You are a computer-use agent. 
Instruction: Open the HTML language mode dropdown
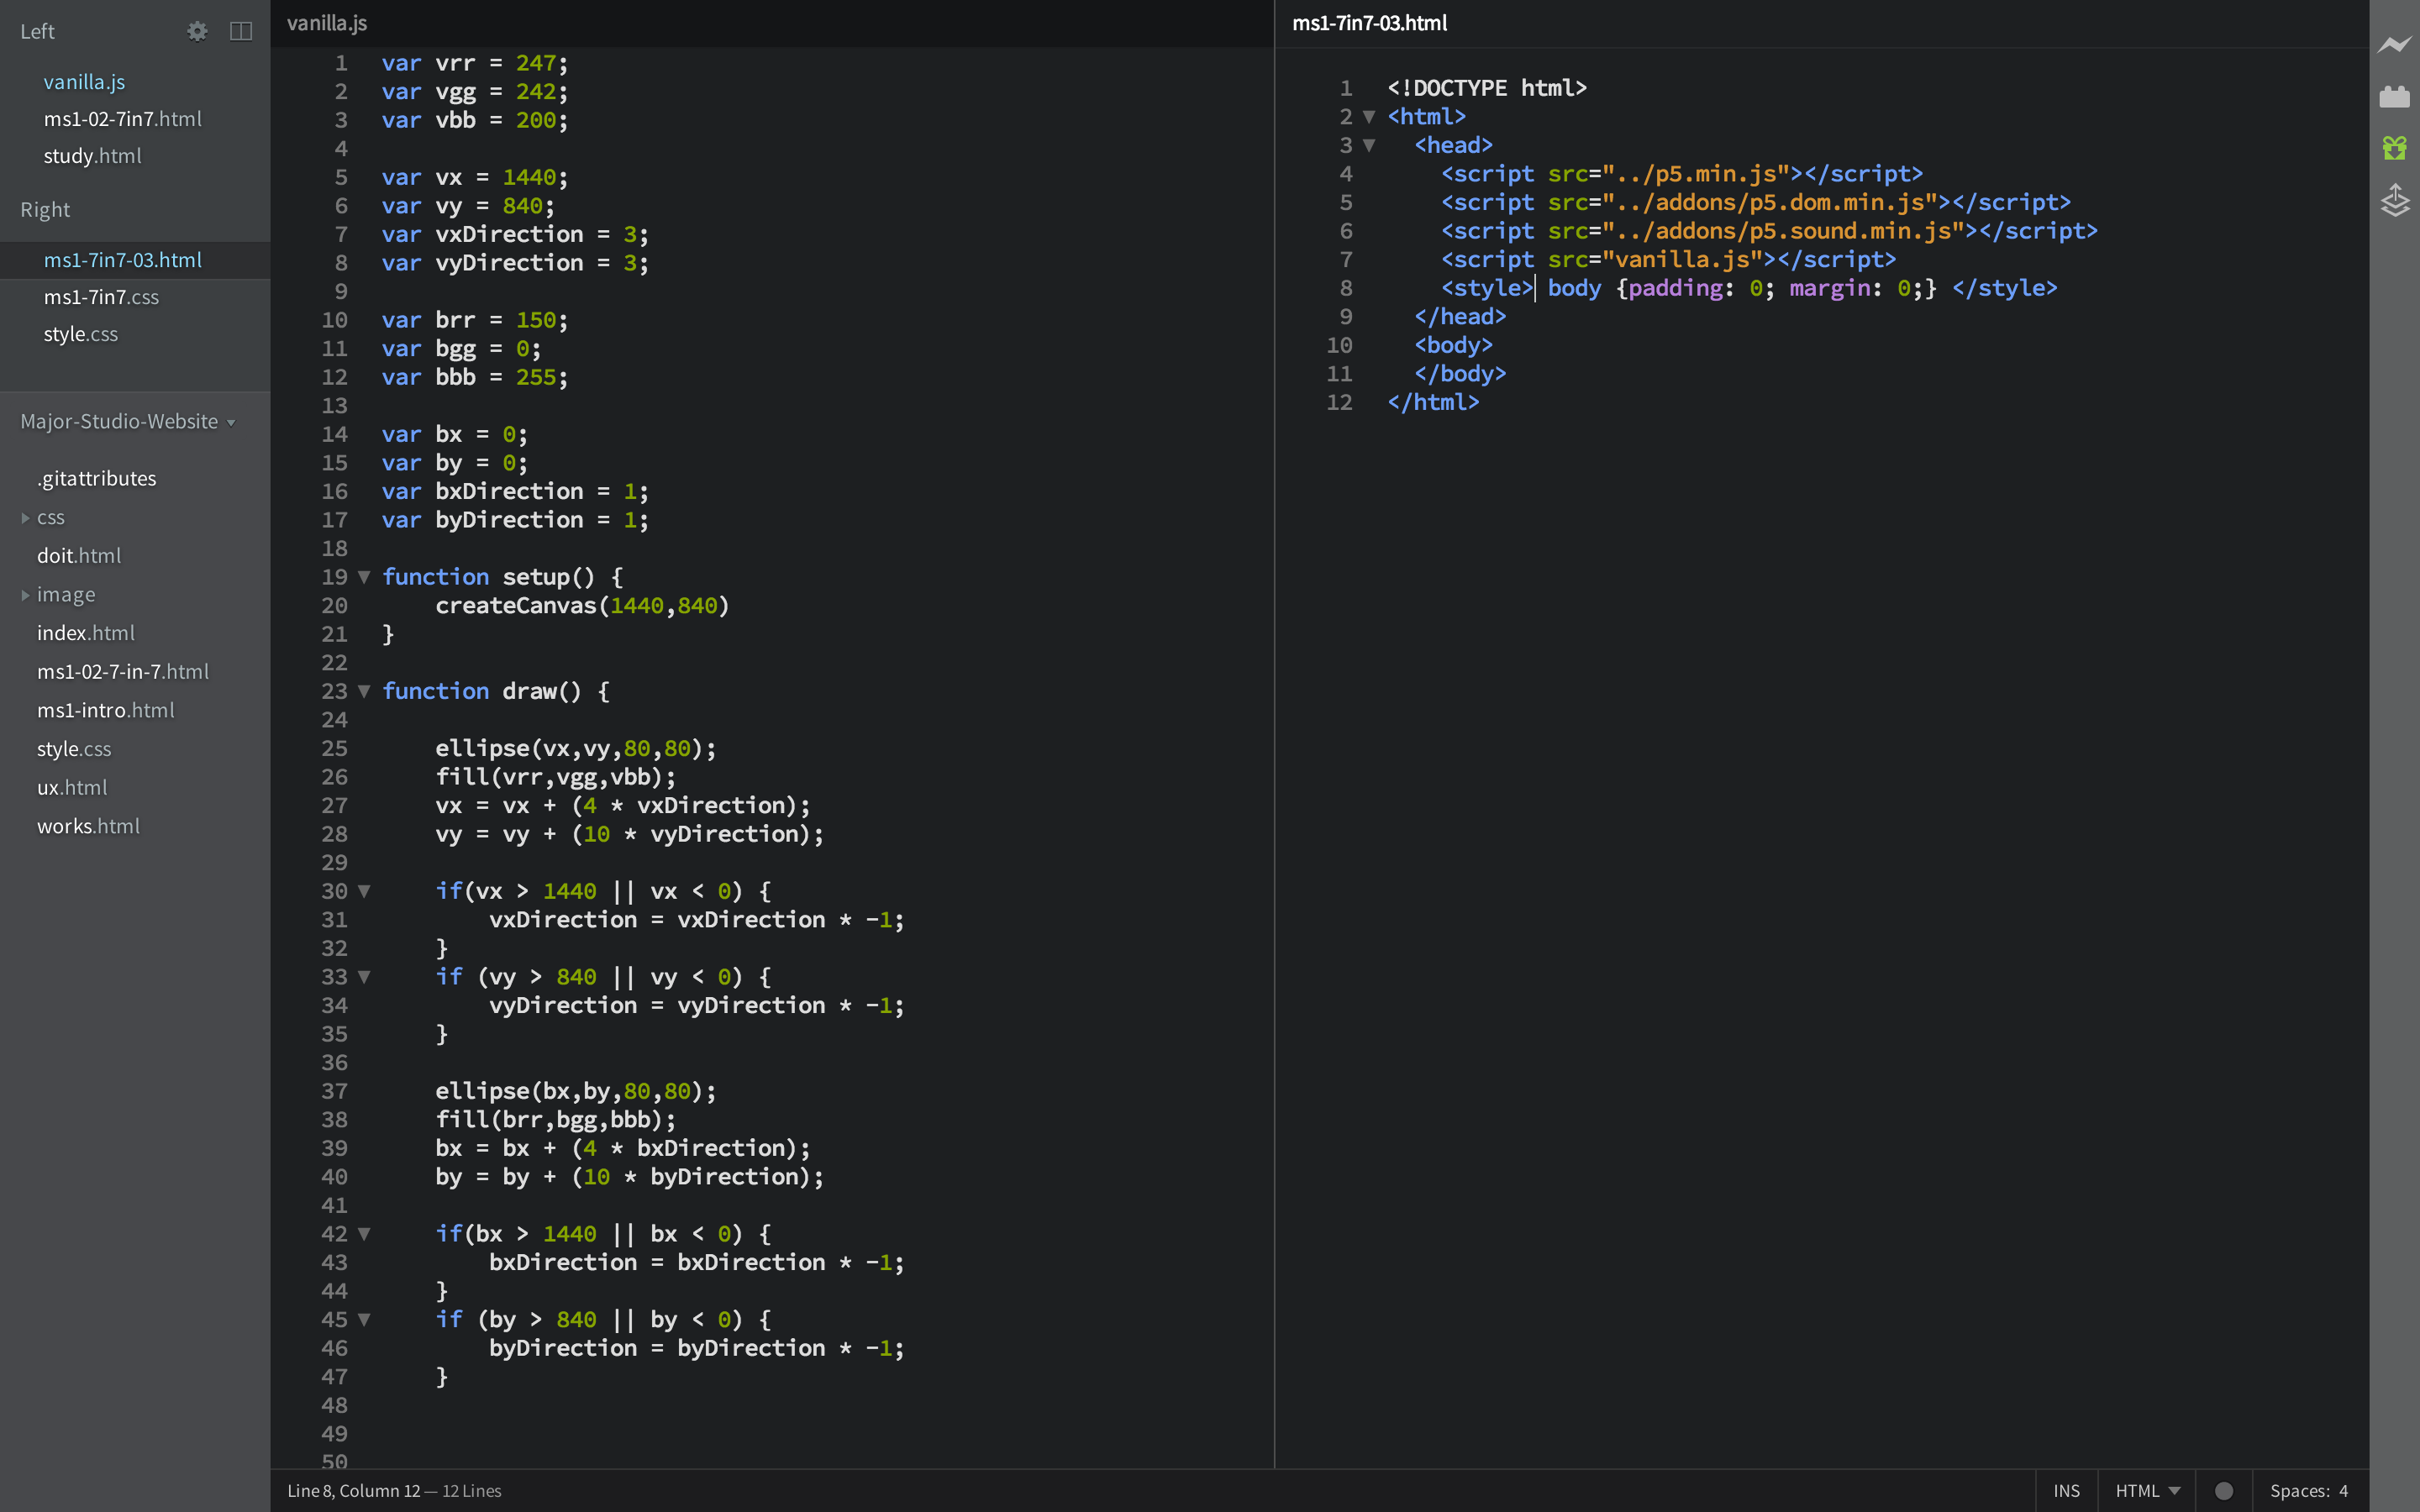2147,1490
